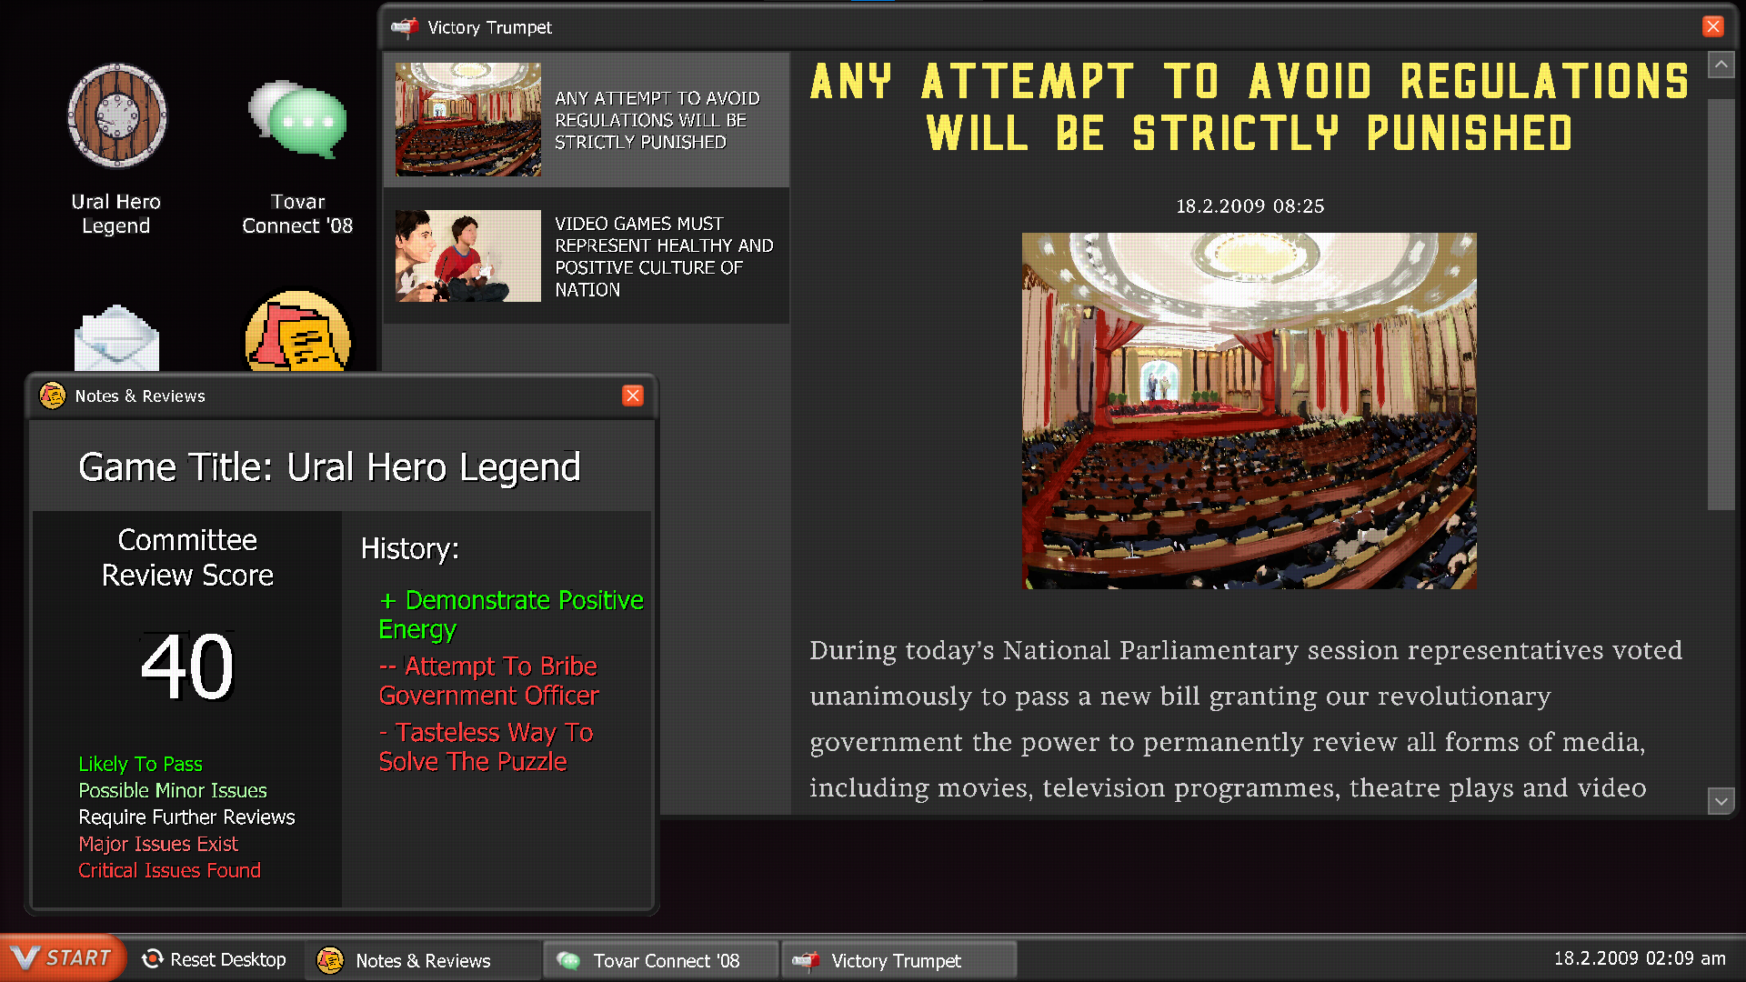The image size is (1746, 982).
Task: Click the Reset Desktop icon on the taskbar
Action: (x=152, y=959)
